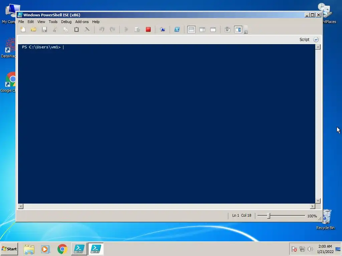Open the Windows Start menu
The image size is (342, 256).
tap(9, 249)
